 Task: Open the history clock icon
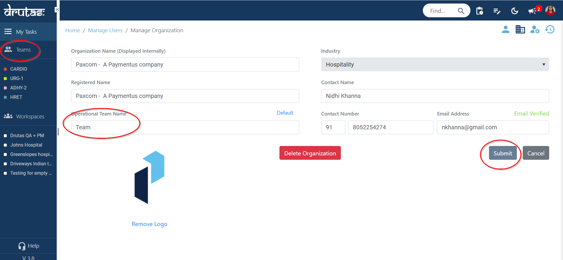(x=549, y=29)
